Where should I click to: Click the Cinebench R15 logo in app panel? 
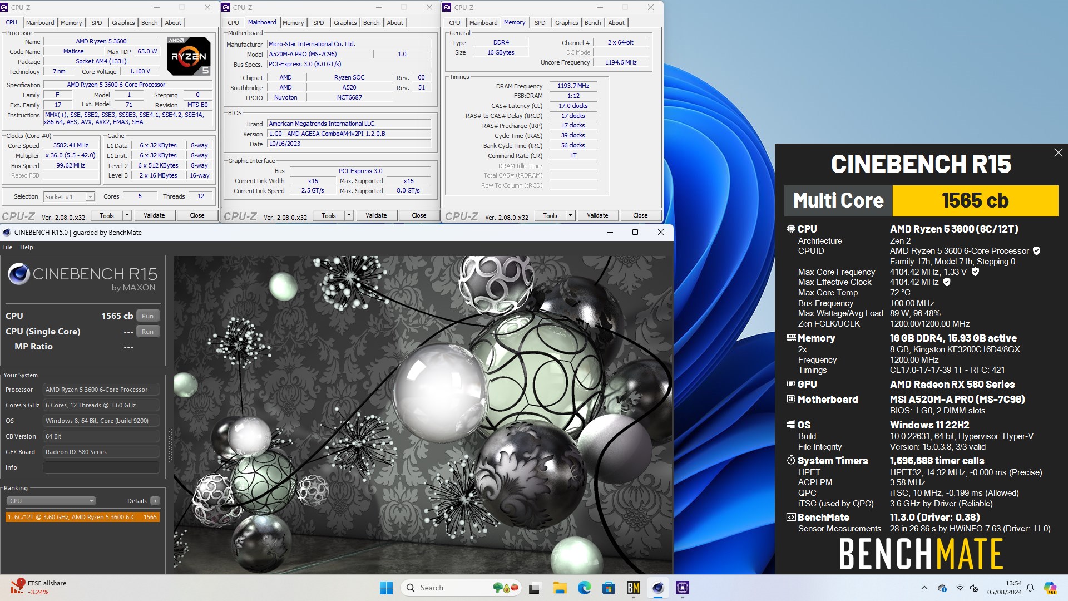tap(82, 277)
